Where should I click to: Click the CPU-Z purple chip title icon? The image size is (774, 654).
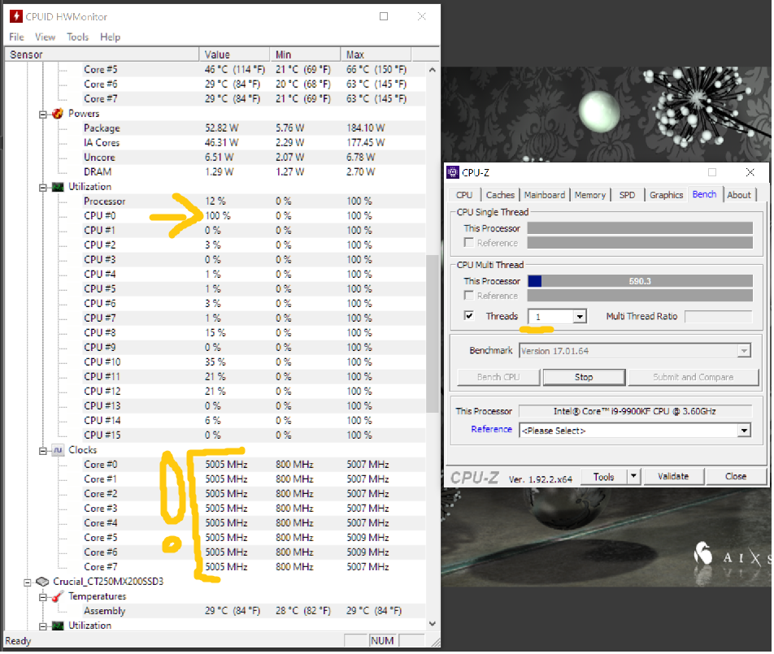[x=453, y=172]
